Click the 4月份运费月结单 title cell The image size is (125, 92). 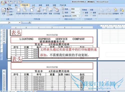click(59, 71)
